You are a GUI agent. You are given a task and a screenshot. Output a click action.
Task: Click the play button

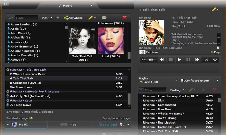[179, 60]
